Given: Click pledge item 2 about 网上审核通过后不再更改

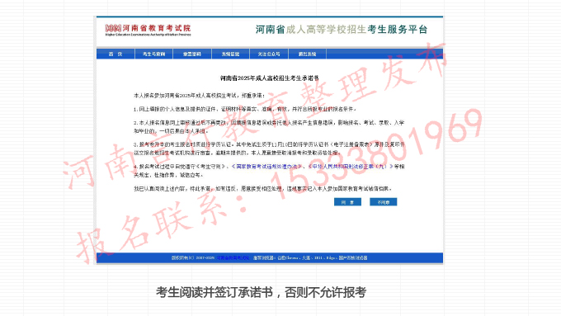Looking at the screenshot, I should pyautogui.click(x=269, y=127).
